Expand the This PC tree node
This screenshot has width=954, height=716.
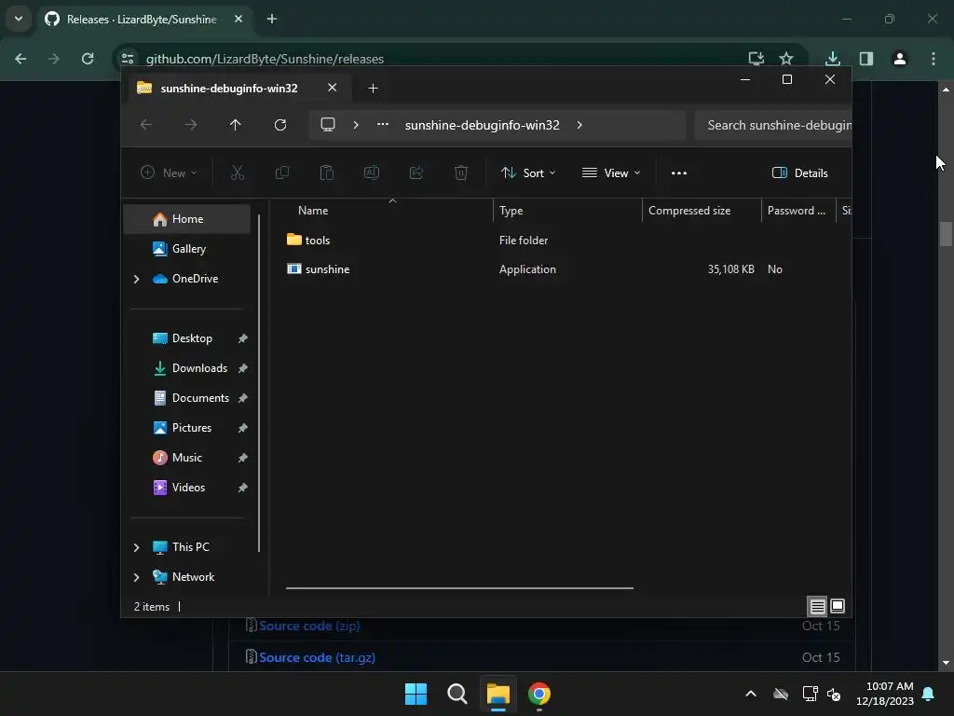pyautogui.click(x=136, y=547)
